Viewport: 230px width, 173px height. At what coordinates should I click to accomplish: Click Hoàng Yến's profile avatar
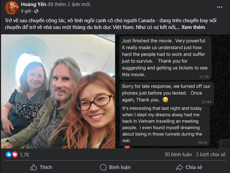tap(11, 8)
